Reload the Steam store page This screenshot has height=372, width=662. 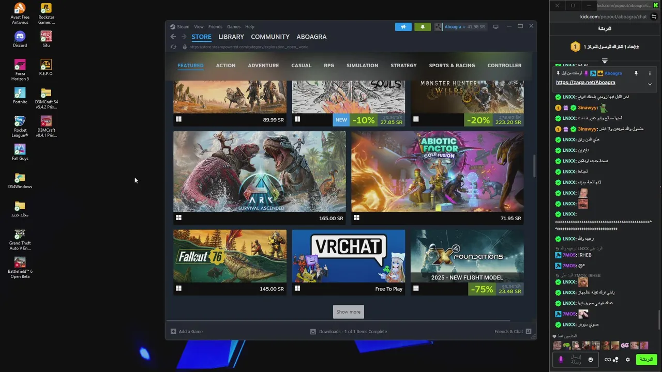tap(173, 47)
